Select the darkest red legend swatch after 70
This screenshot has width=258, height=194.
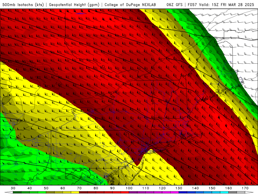coord(84,192)
